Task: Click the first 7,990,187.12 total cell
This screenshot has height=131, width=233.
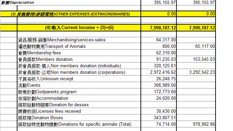Action: tap(159, 28)
